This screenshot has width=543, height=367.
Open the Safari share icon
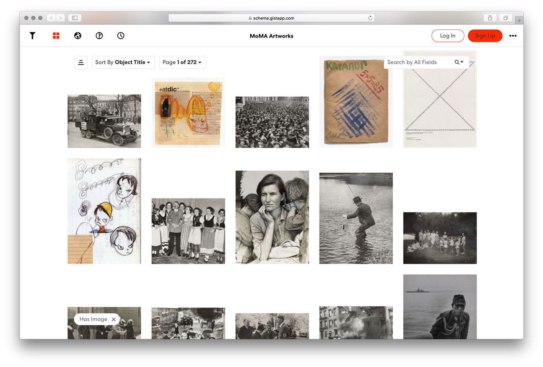490,18
